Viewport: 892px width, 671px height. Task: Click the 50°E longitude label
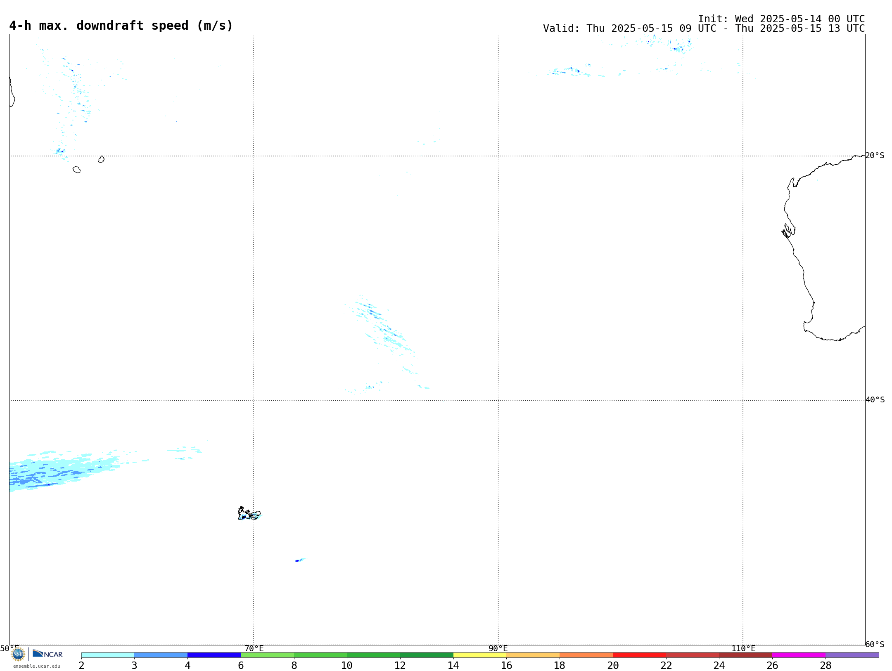coord(9,649)
